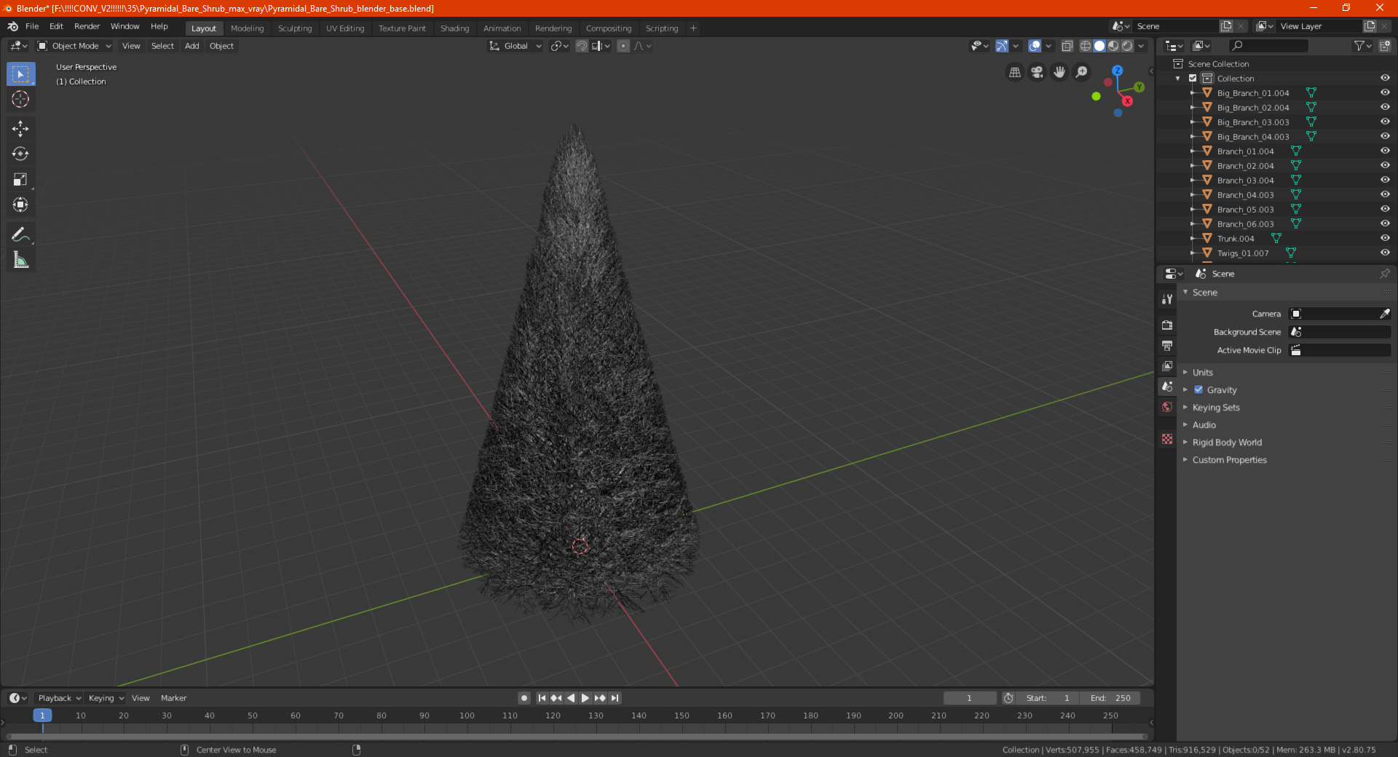Open the Render menu

[87, 26]
